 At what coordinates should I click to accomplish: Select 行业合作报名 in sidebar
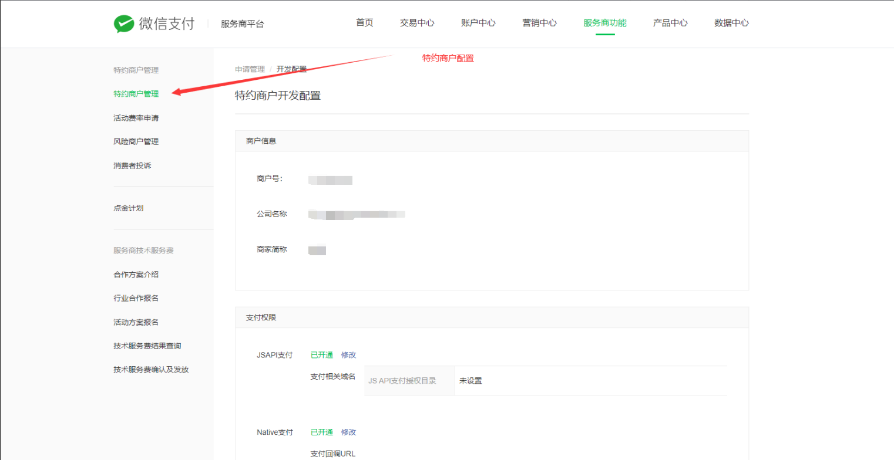136,298
